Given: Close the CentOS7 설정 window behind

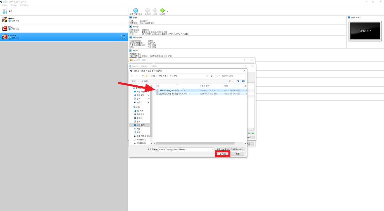Looking at the screenshot, I should pos(251,60).
